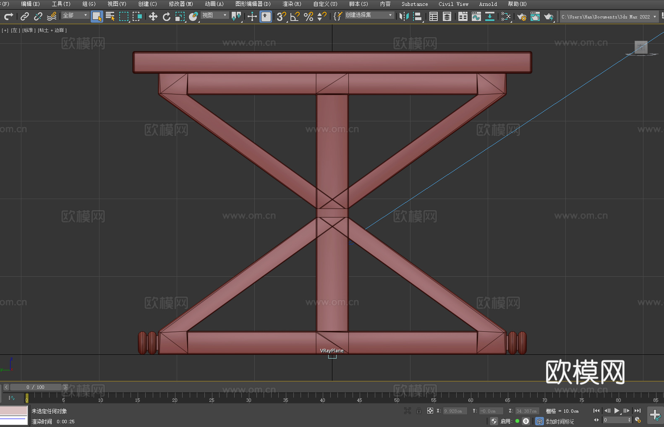Image resolution: width=664 pixels, height=427 pixels.
Task: Open the 工具(T) menu
Action: 61,4
